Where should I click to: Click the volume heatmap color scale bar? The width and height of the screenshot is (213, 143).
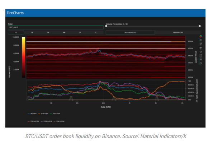(x=24, y=57)
